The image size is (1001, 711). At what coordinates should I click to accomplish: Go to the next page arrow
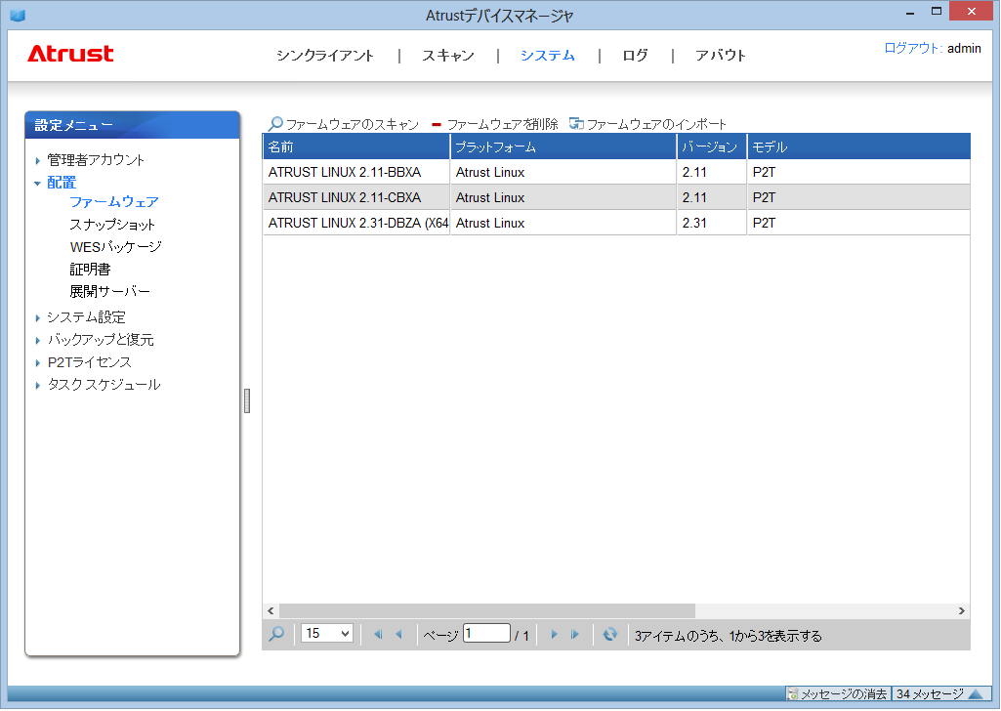(554, 635)
